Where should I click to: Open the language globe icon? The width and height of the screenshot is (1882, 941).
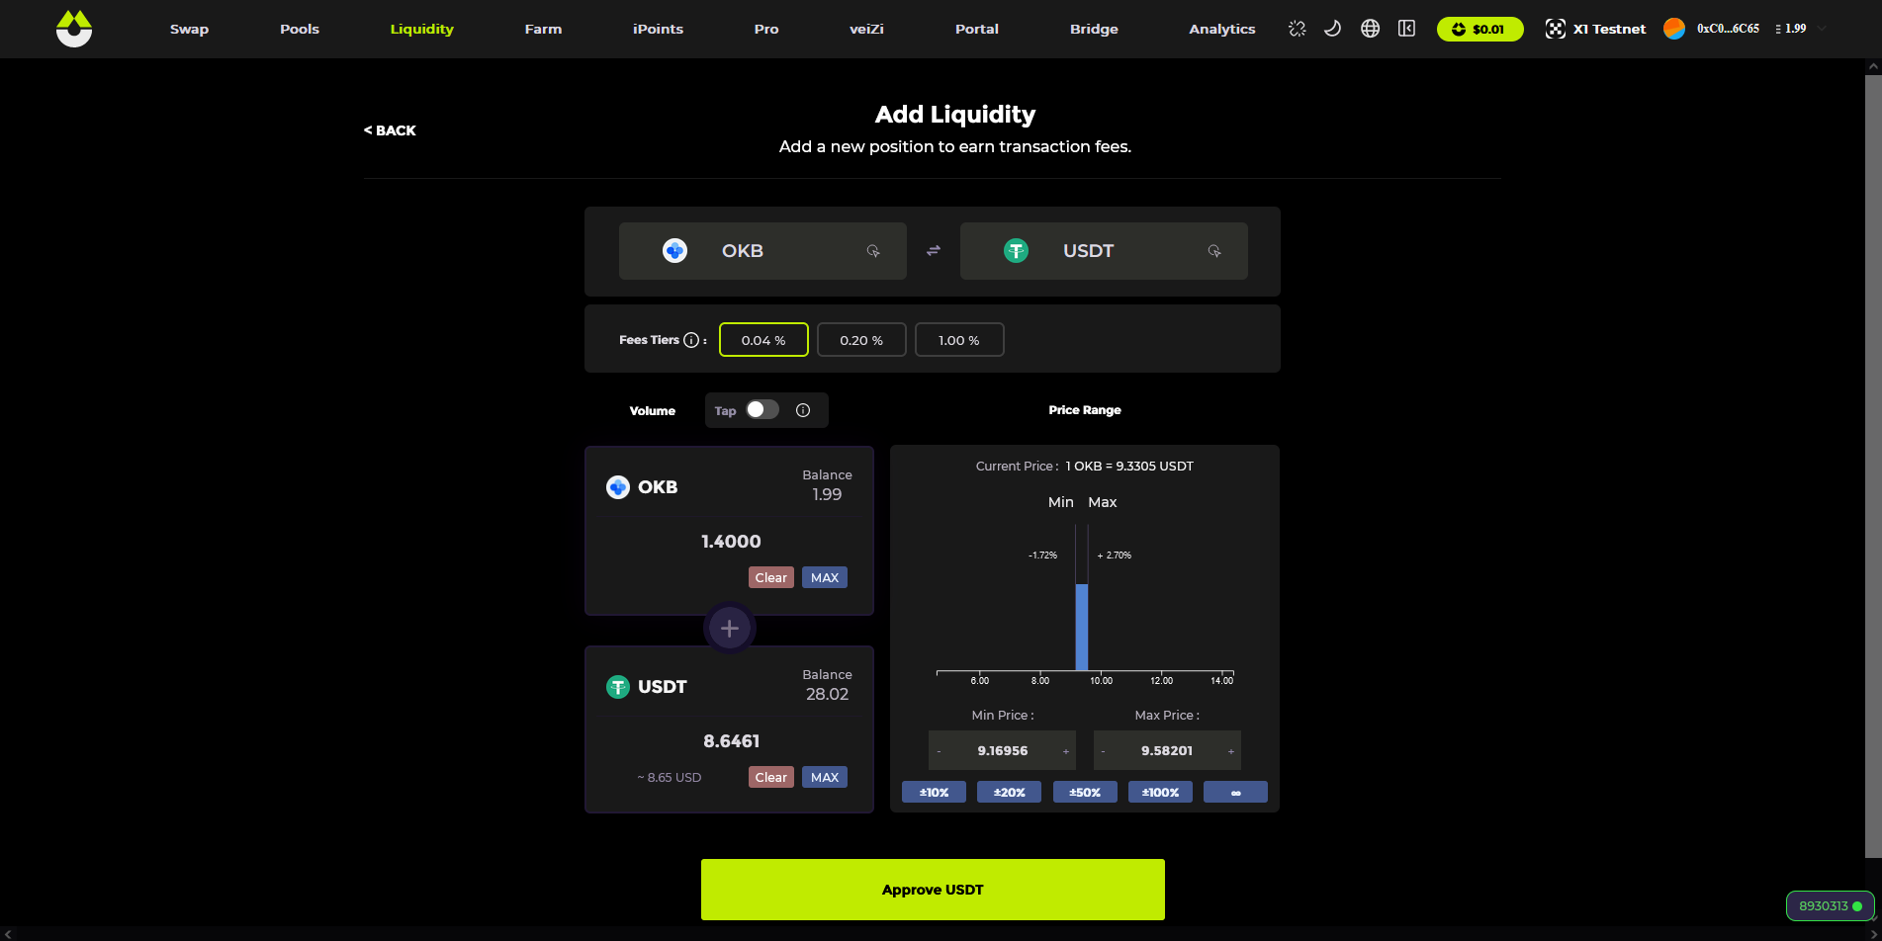1370,29
